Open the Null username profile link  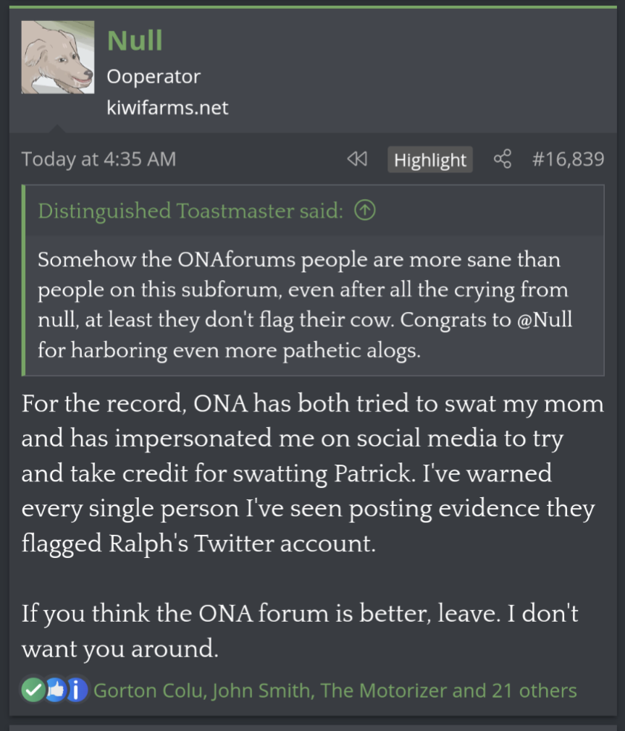click(x=135, y=41)
